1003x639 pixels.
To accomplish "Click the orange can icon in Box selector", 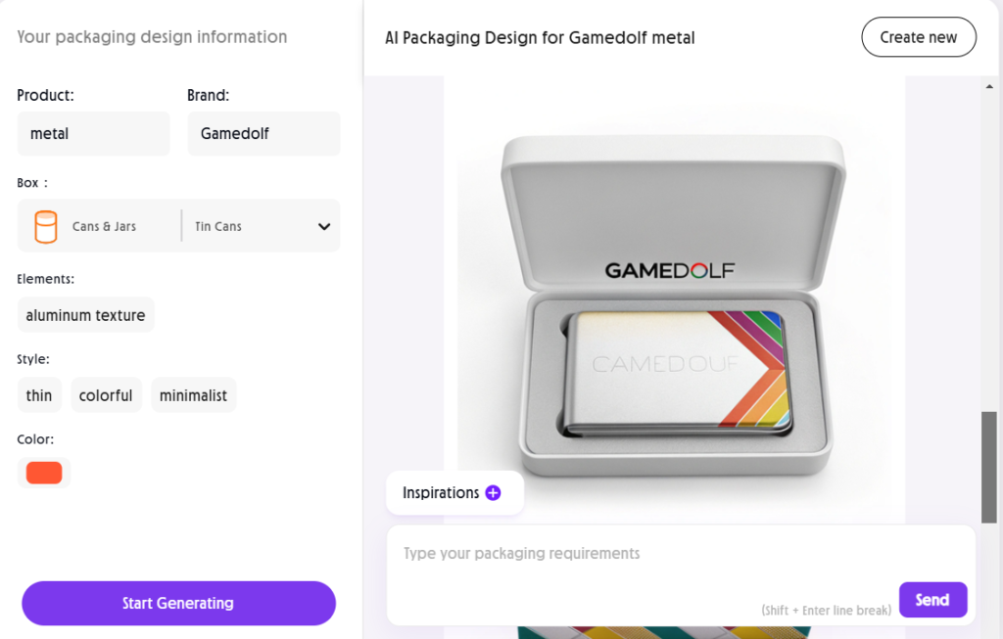I will (45, 226).
